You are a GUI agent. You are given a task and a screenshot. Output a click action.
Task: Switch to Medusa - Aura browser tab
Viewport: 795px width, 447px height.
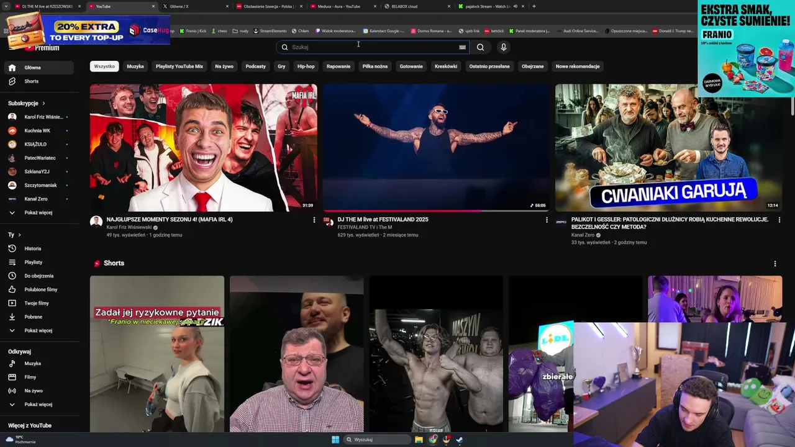[342, 6]
